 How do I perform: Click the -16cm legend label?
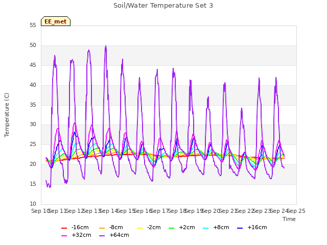click(x=80, y=227)
